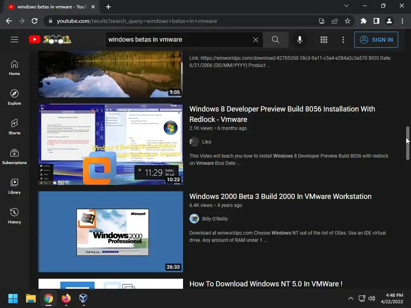Click Liko channel avatar
The width and height of the screenshot is (411, 308).
tap(194, 142)
